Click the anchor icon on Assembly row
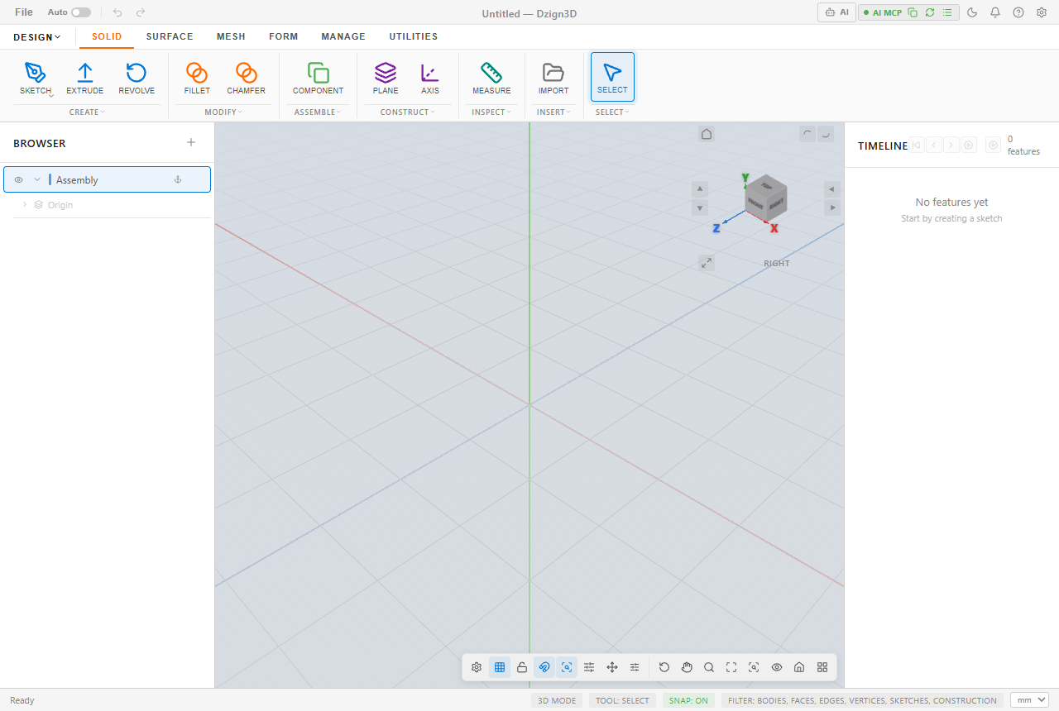1059x711 pixels. [x=177, y=179]
